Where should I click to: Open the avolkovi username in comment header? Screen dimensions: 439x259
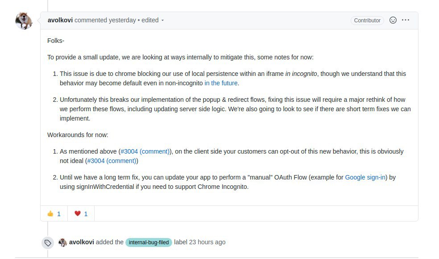tap(60, 20)
